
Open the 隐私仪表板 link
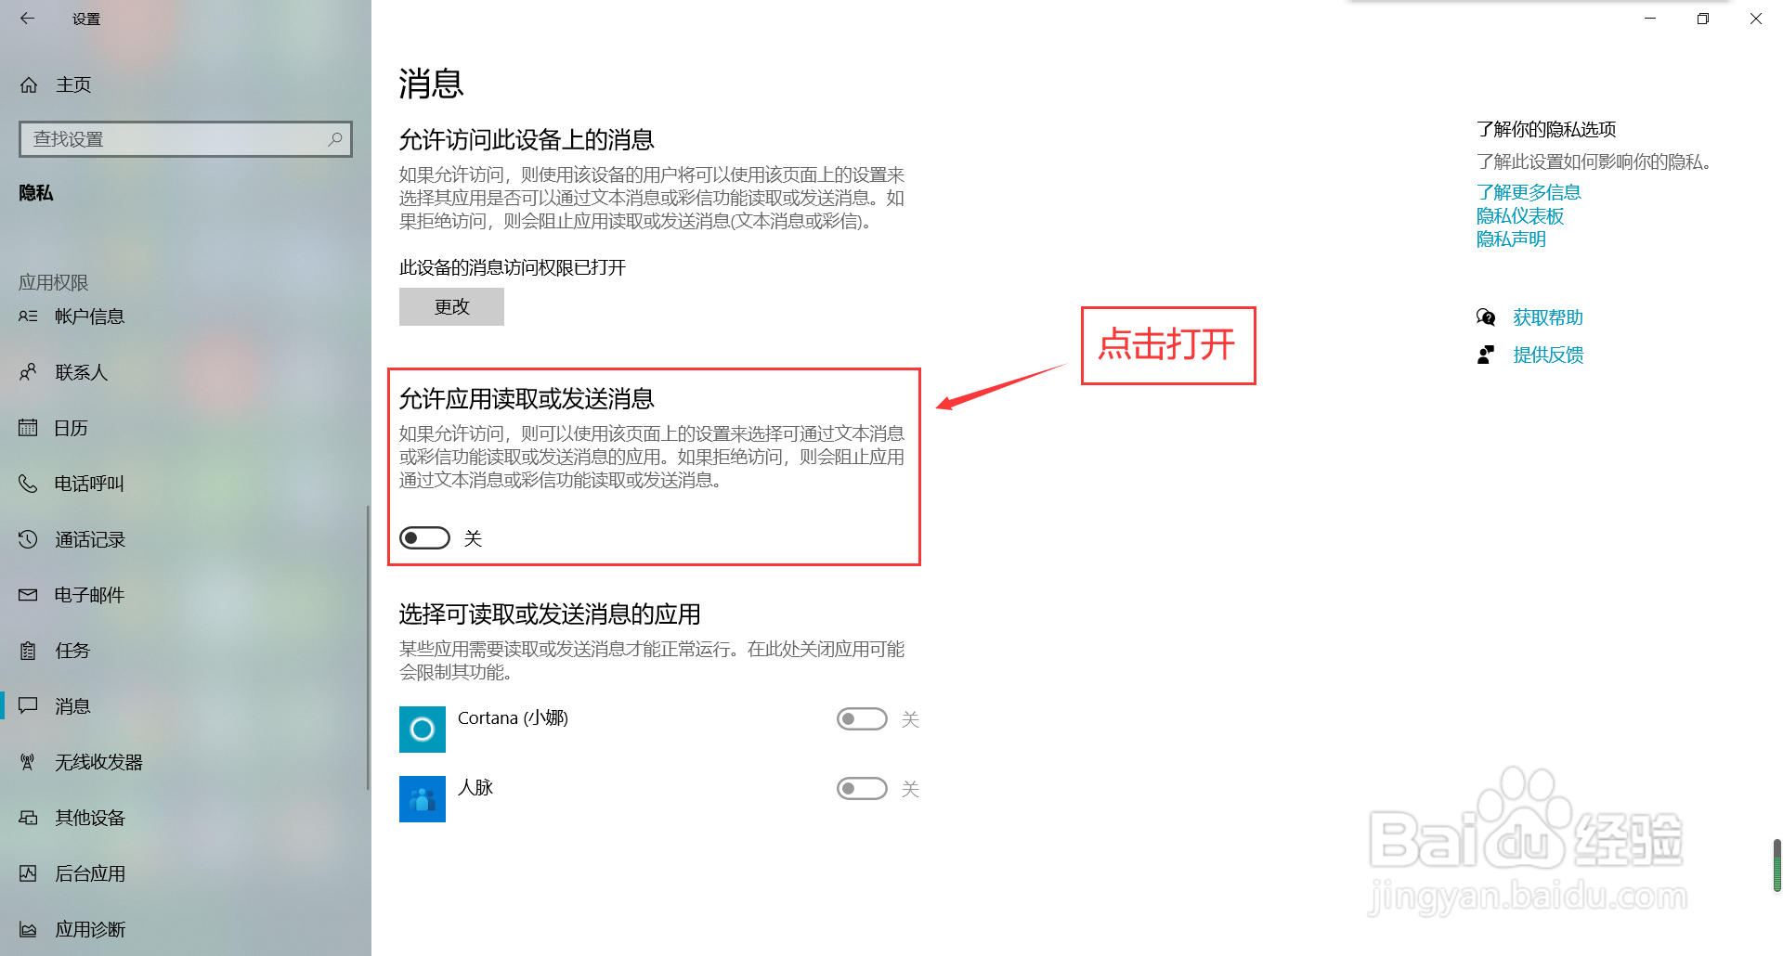pos(1520,215)
